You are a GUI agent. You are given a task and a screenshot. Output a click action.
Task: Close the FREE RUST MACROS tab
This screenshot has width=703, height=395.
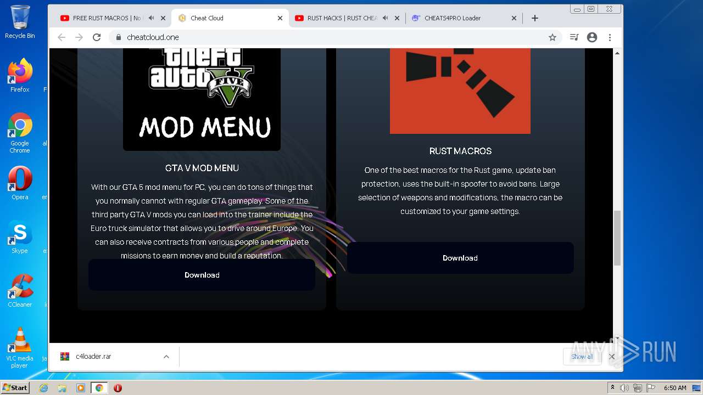click(x=163, y=18)
